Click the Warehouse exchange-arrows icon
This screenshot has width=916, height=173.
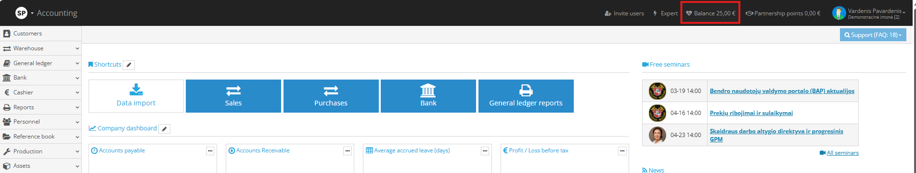[7, 48]
